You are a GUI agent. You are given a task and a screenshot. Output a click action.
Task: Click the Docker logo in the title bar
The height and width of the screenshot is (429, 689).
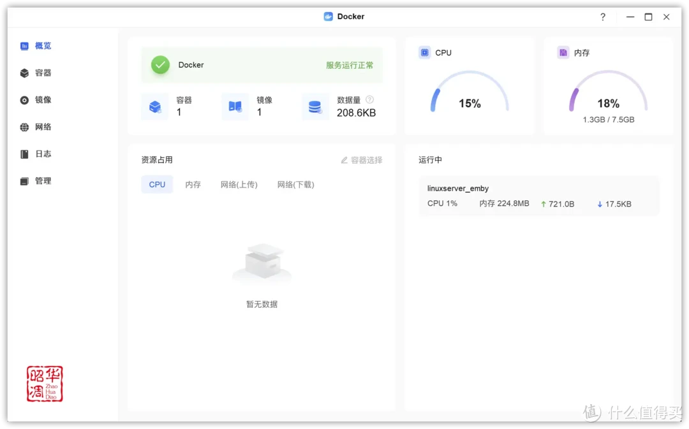click(x=328, y=17)
